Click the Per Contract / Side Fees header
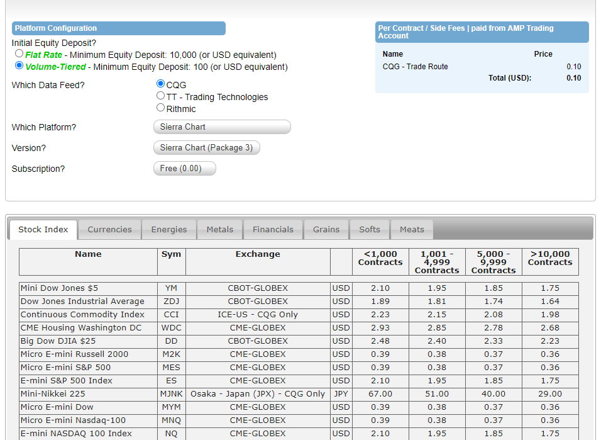 click(x=482, y=32)
